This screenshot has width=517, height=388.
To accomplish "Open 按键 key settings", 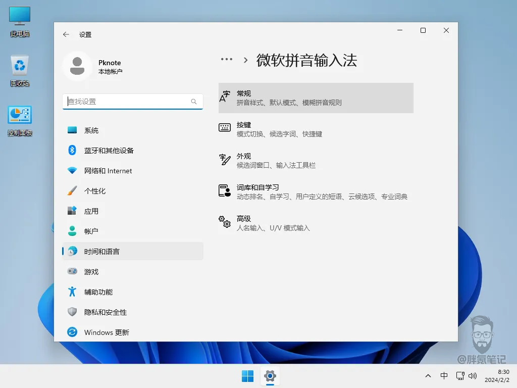I will (316, 129).
